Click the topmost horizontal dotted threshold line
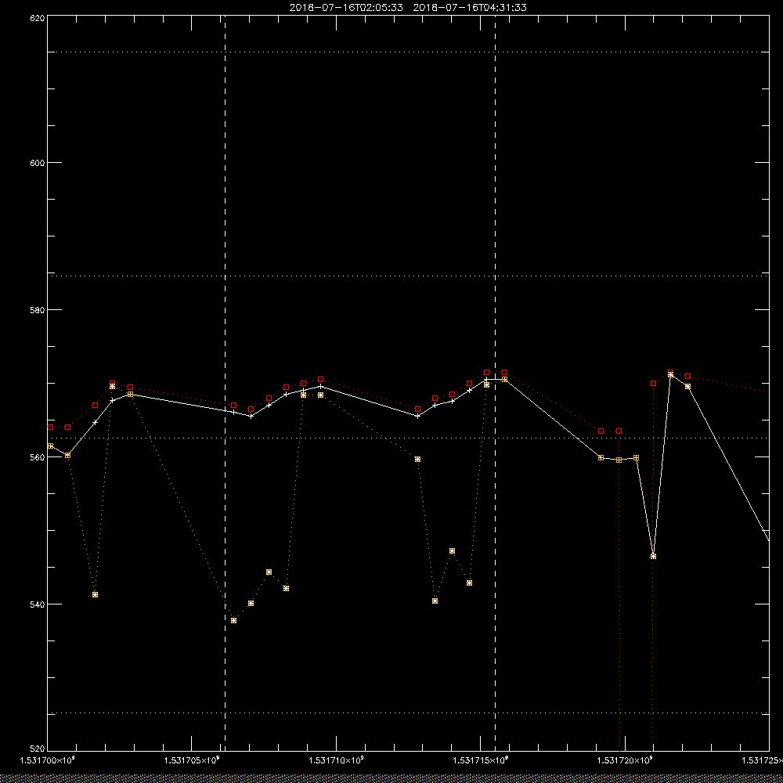 coord(408,52)
